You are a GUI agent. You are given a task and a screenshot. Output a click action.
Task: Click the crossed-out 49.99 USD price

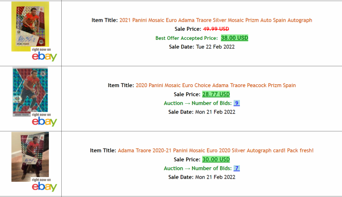pyautogui.click(x=217, y=29)
